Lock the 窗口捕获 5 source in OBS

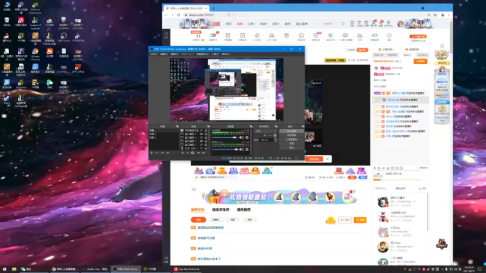click(x=206, y=134)
